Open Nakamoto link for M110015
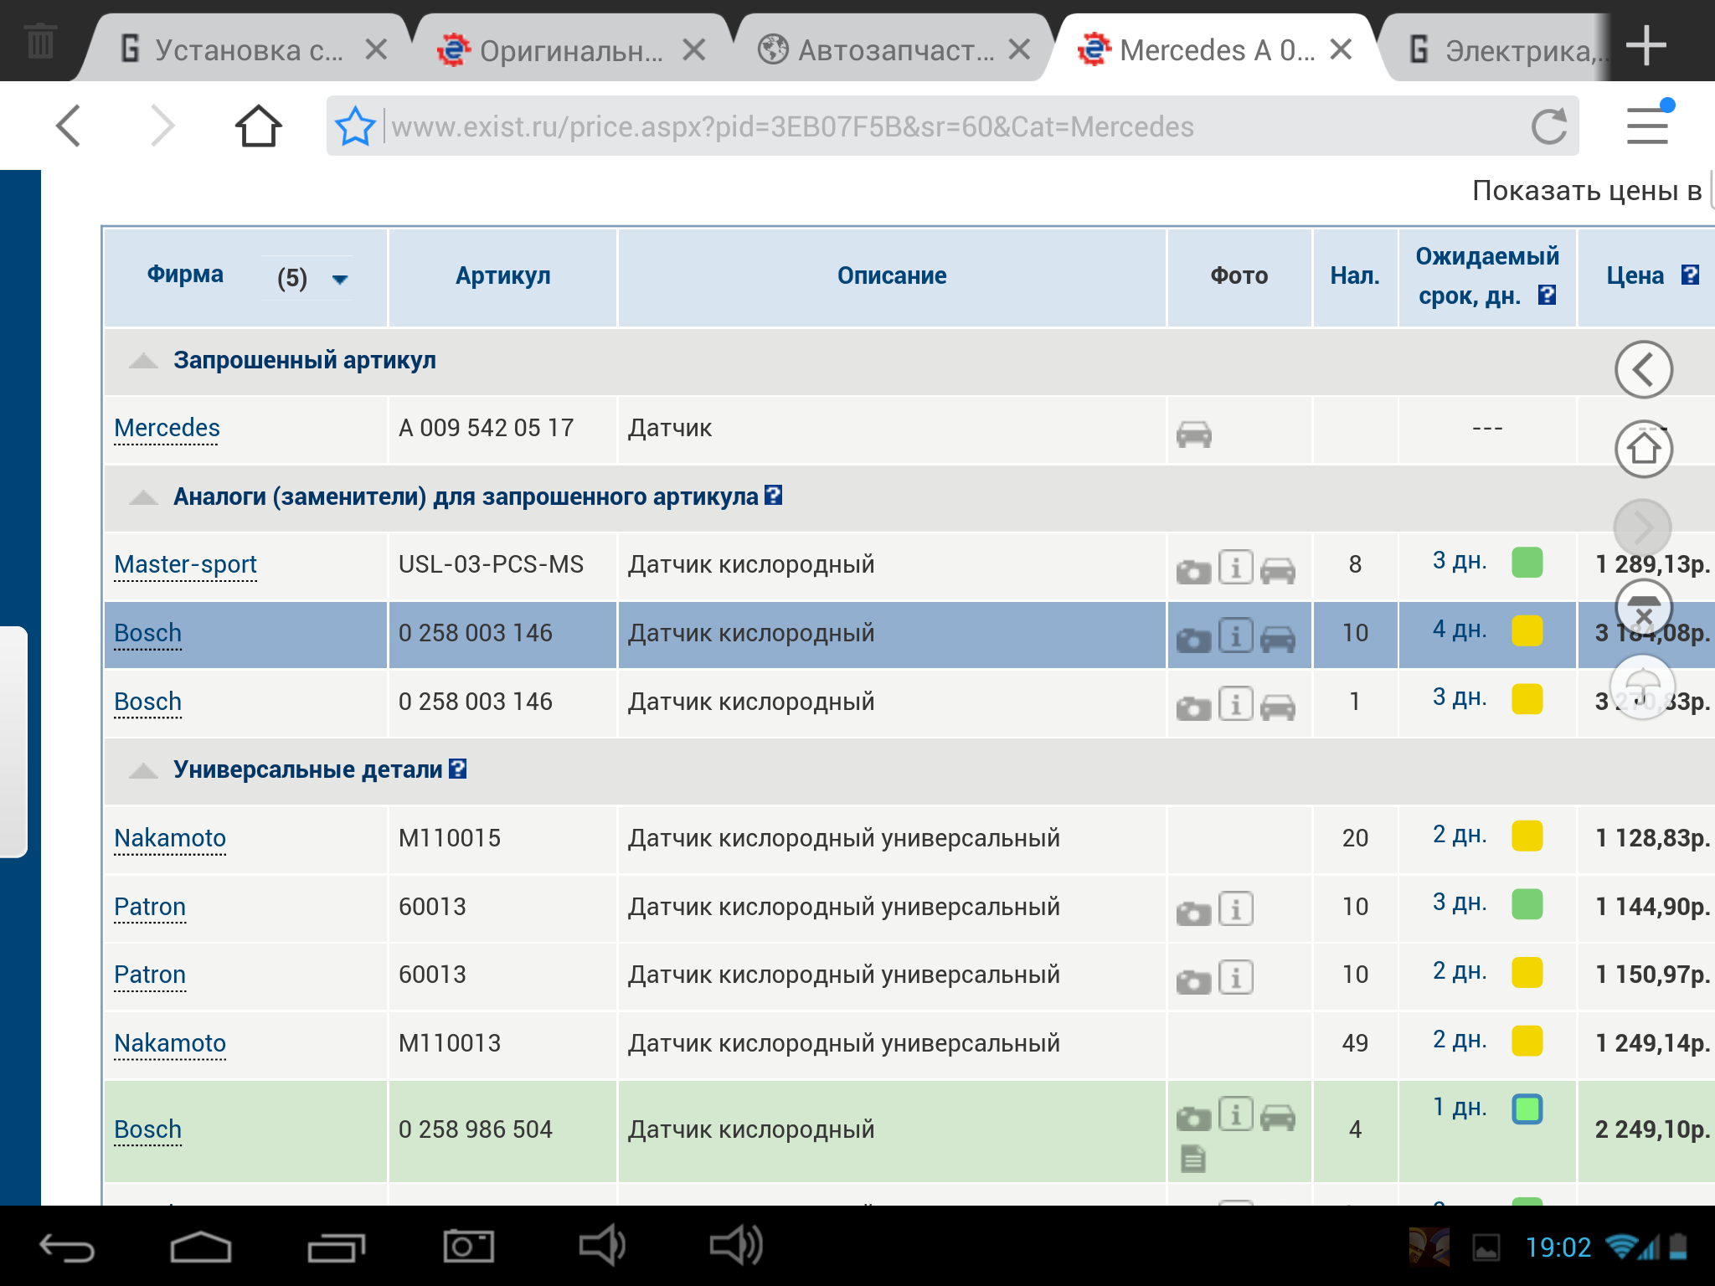Image resolution: width=1715 pixels, height=1286 pixels. tap(170, 838)
